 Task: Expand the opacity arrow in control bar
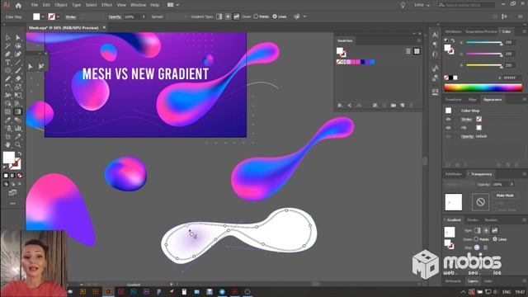pyautogui.click(x=144, y=16)
